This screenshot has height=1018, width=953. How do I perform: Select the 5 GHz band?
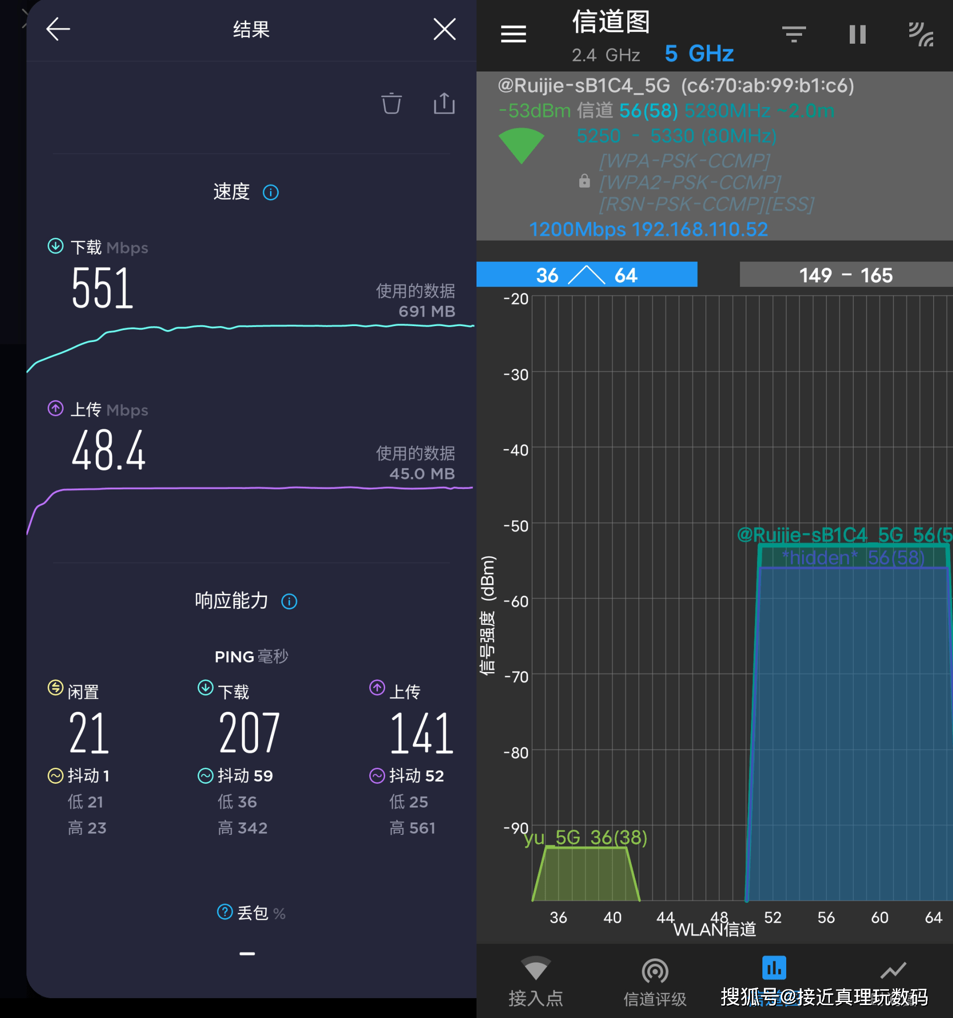[699, 54]
